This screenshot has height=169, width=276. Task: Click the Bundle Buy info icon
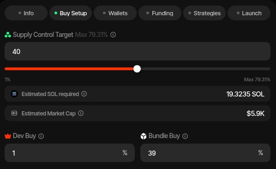coord(185,136)
